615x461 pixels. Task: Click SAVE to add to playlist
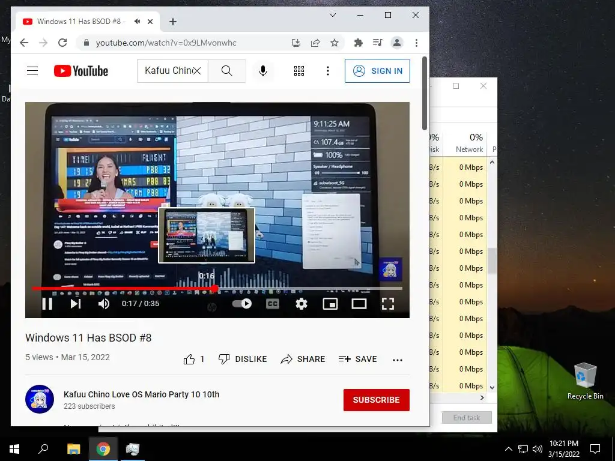[358, 359]
